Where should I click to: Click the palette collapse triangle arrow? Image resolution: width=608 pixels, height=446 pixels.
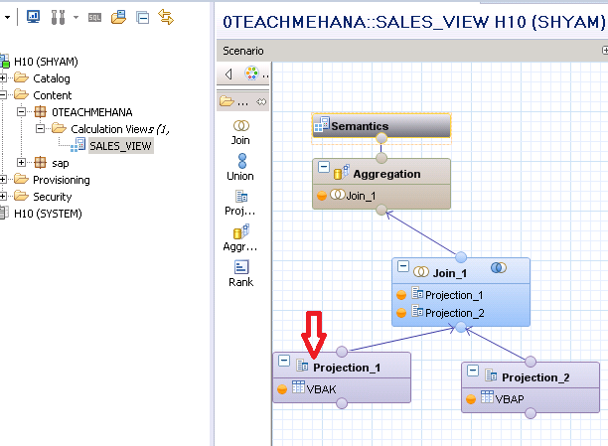(228, 74)
